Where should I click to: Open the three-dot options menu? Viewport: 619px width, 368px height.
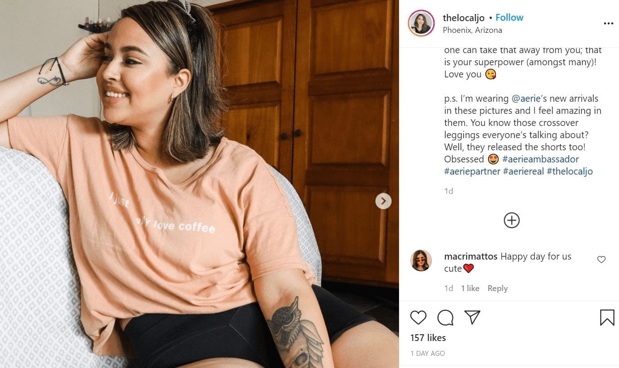tap(609, 23)
